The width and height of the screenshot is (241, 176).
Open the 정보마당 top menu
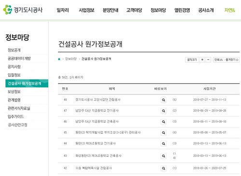click(x=158, y=10)
